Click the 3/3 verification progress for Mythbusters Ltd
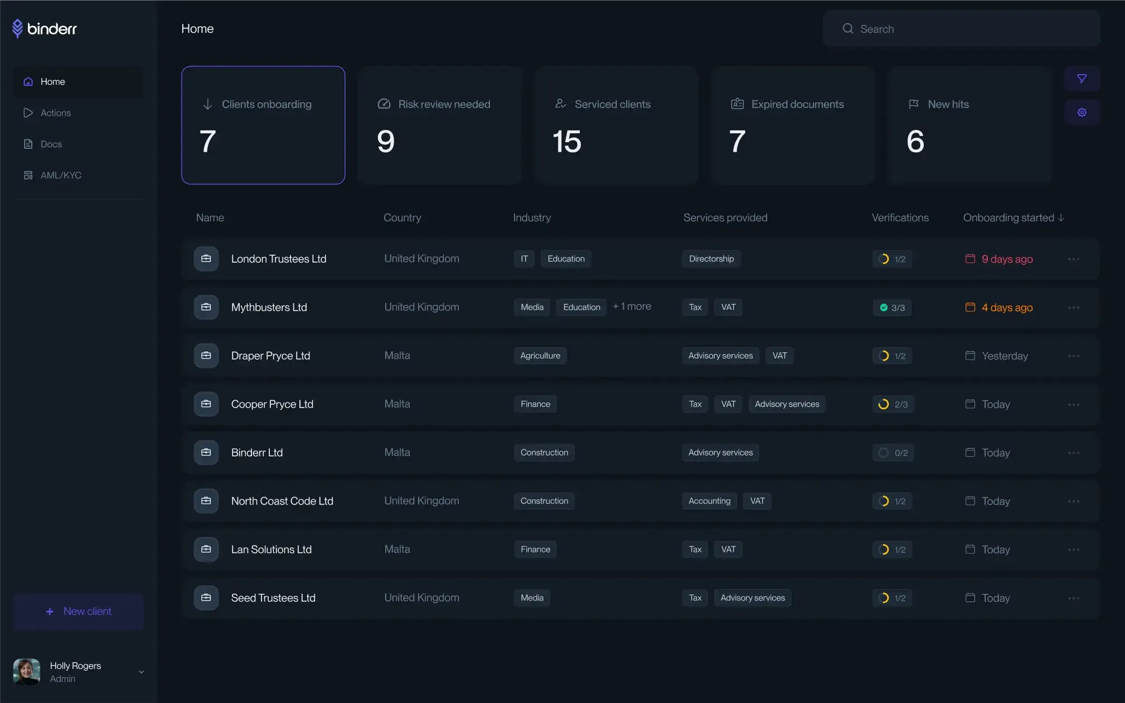 click(891, 307)
